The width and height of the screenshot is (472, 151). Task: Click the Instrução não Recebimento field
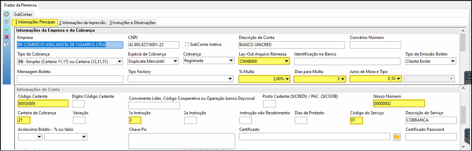[246, 120]
